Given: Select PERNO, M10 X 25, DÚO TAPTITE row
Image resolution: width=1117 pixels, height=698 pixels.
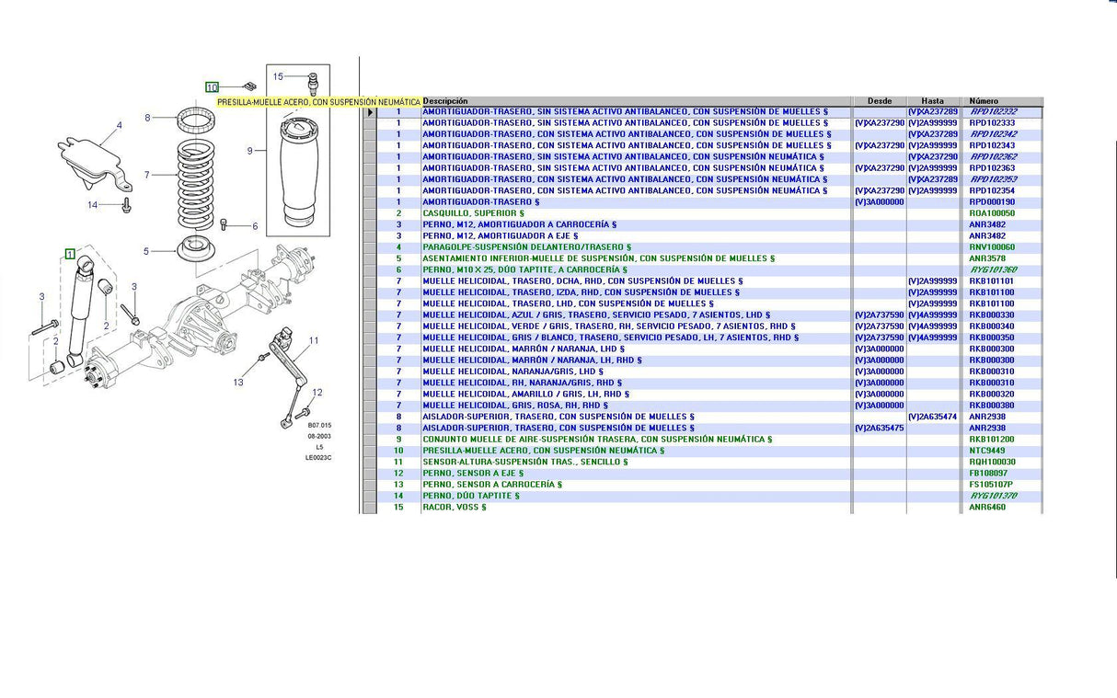Looking at the screenshot, I should [x=703, y=269].
